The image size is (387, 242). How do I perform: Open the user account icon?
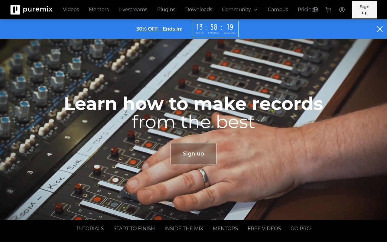[342, 10]
